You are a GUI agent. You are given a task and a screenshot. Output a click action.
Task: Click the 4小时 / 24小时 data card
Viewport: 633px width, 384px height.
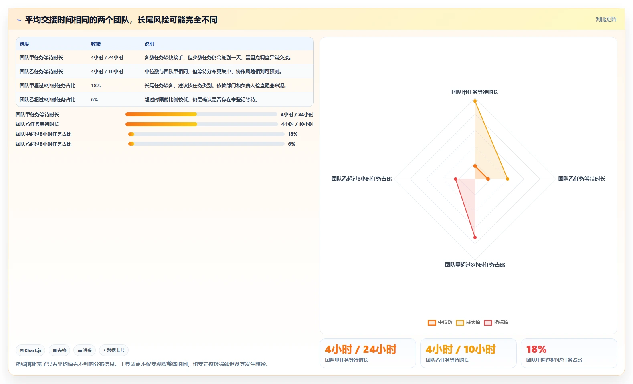(x=368, y=353)
